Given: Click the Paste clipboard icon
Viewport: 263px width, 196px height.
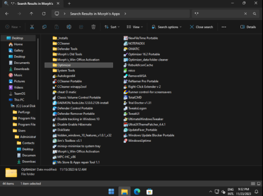Looking at the screenshot, I should coord(56,27).
